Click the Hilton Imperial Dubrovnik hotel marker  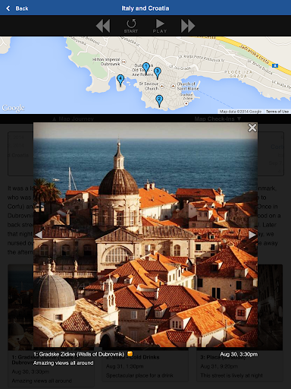tap(124, 62)
